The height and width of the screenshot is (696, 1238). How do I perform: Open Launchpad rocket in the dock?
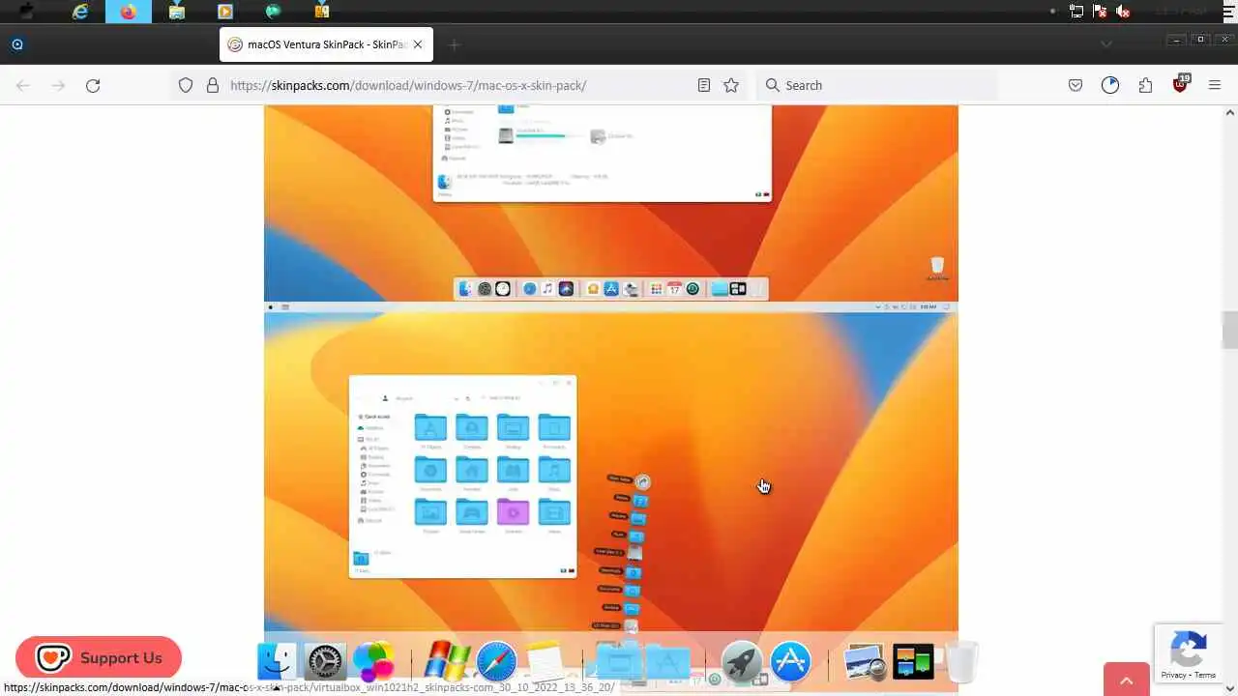pyautogui.click(x=743, y=662)
